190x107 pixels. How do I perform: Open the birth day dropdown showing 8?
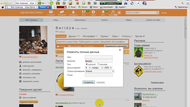tap(88, 68)
